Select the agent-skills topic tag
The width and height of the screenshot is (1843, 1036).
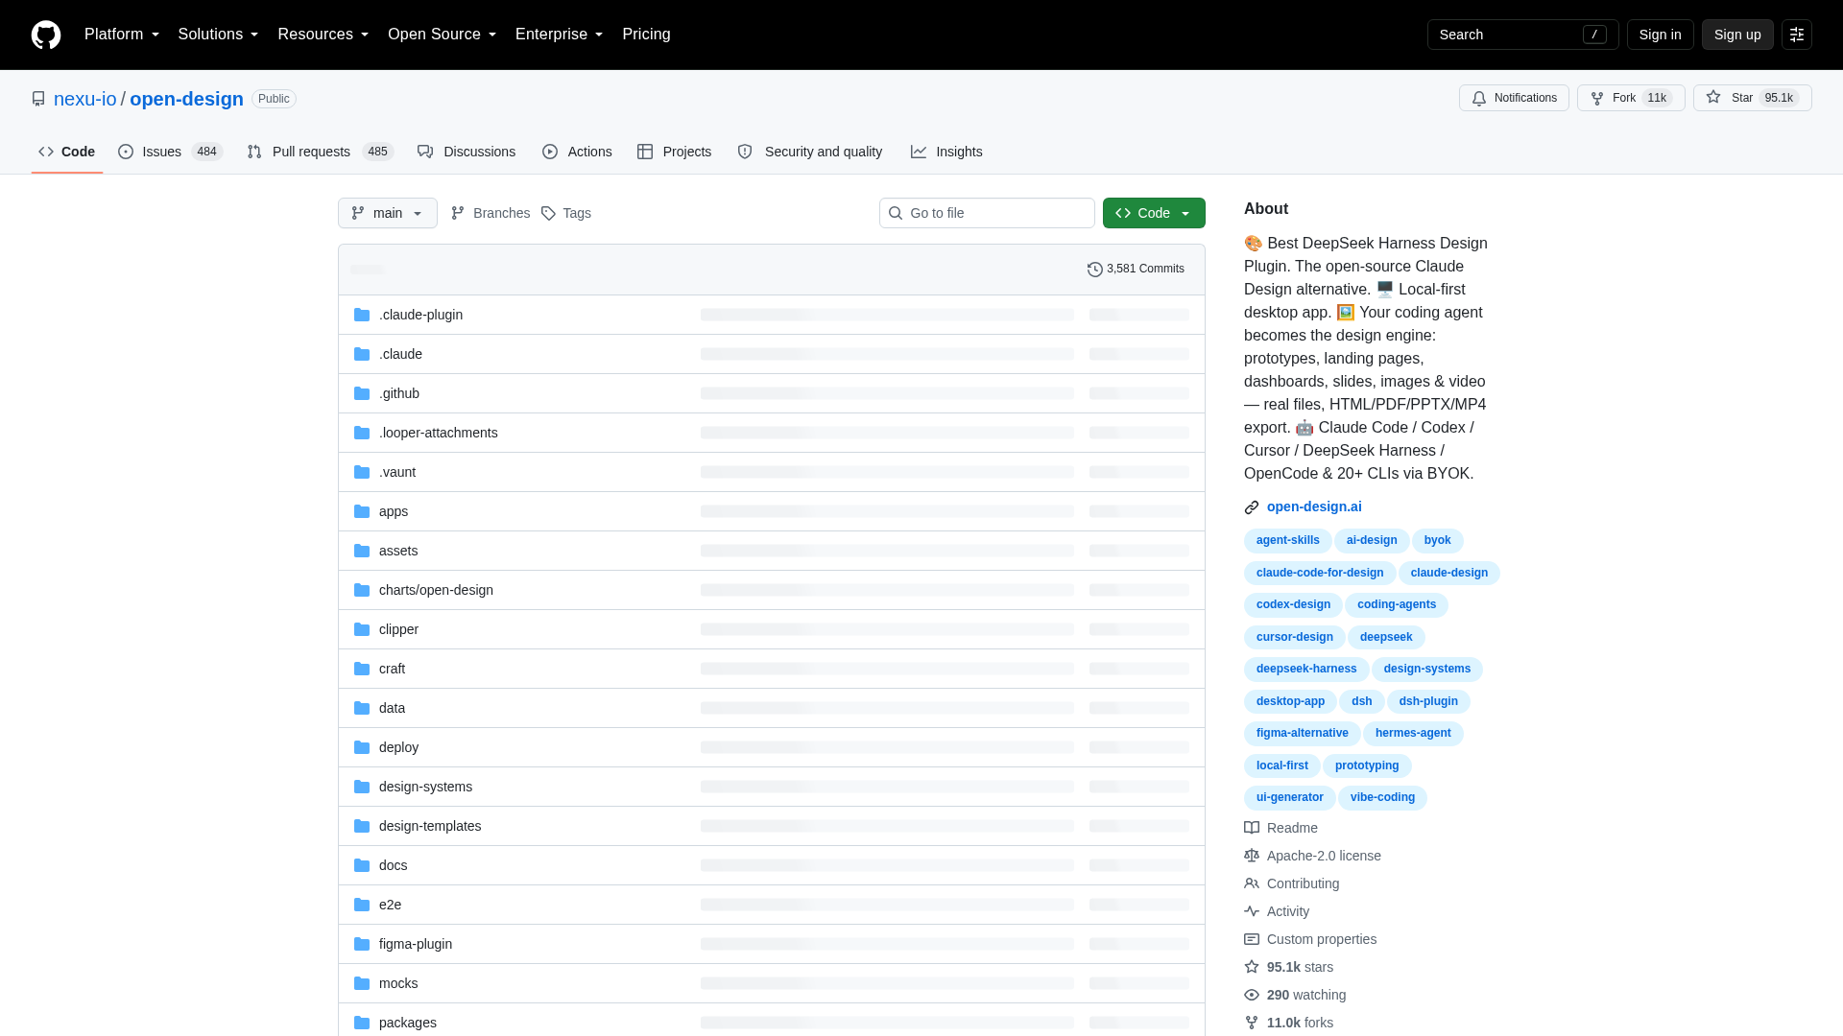pos(1288,541)
